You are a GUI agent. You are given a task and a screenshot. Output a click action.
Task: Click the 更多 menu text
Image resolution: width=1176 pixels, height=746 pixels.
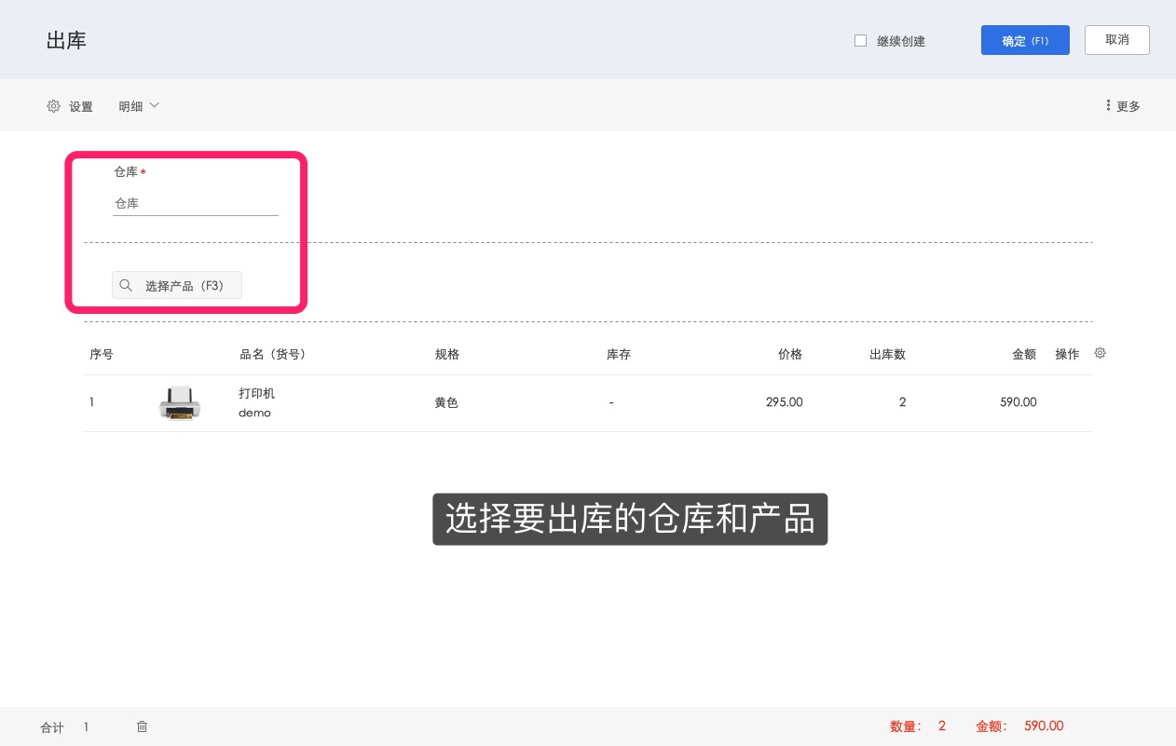[x=1128, y=107]
